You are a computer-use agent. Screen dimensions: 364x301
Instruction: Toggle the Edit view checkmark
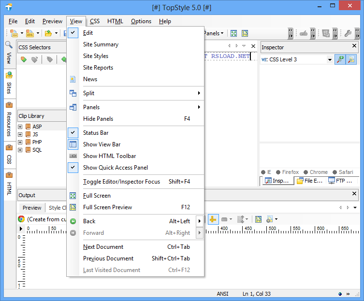point(73,33)
